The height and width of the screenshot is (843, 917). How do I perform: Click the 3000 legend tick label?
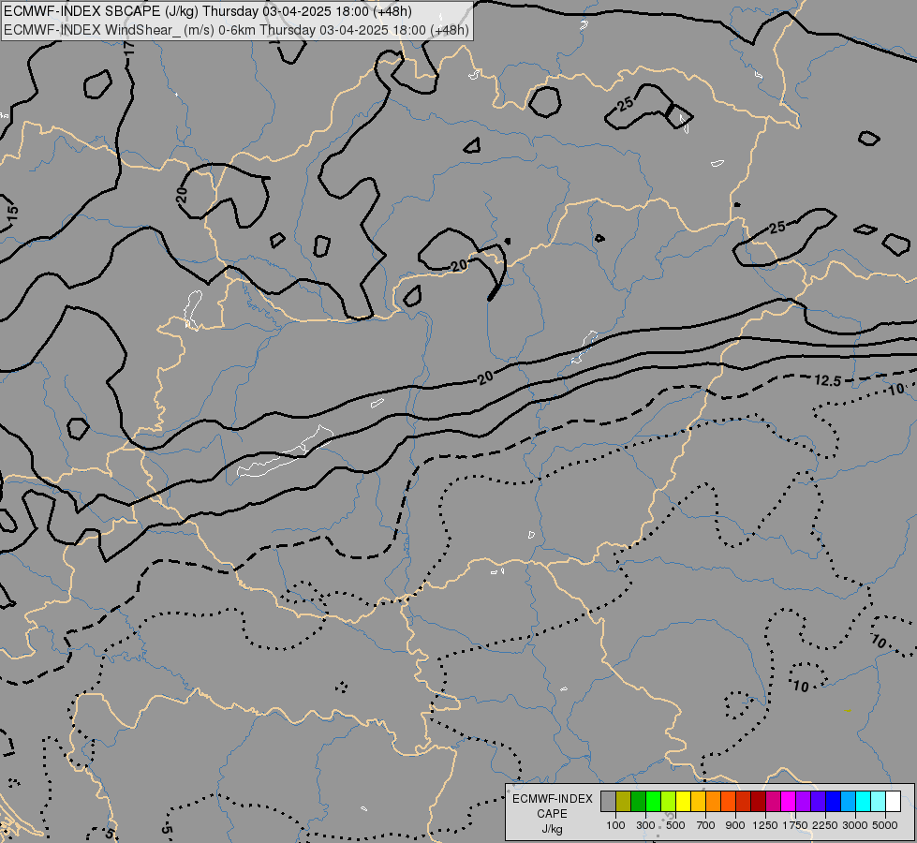pos(855,825)
